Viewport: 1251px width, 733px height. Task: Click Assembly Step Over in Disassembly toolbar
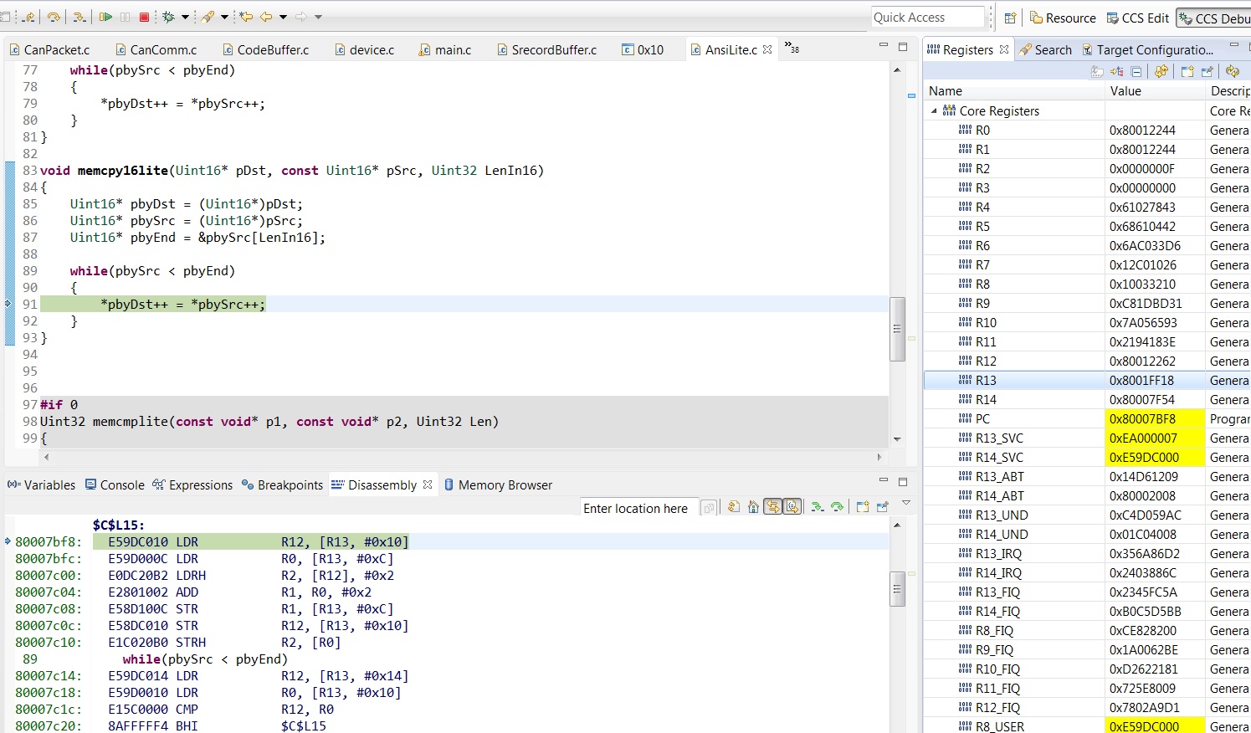(x=837, y=507)
